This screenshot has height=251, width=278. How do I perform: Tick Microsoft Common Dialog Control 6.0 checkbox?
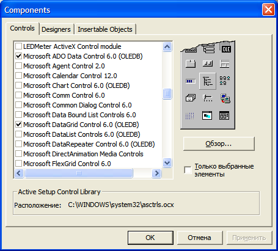coord(19,105)
